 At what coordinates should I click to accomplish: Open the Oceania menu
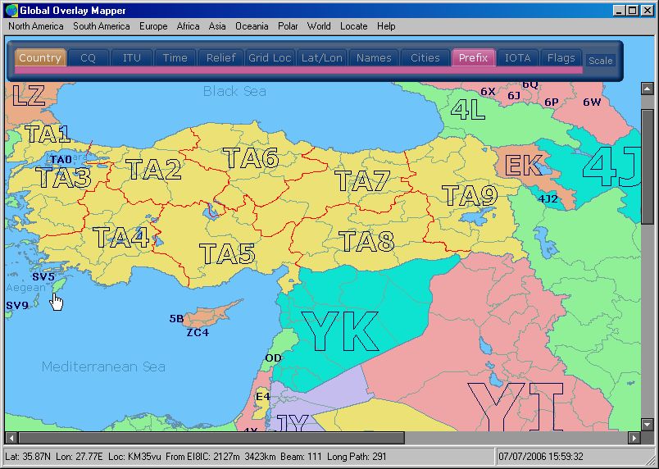tap(252, 26)
